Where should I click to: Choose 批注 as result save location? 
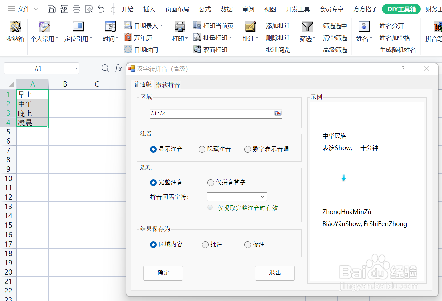coord(205,245)
